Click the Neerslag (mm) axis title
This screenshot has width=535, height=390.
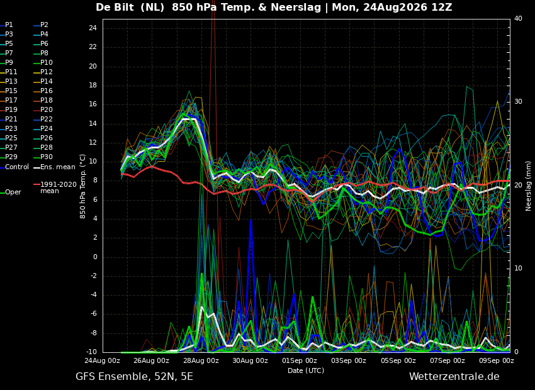coord(529,186)
